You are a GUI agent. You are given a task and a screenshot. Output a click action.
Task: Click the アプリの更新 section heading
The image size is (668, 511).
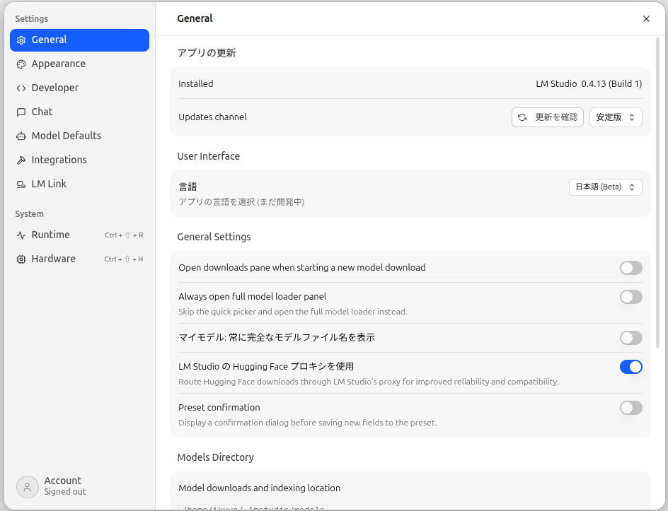point(207,53)
